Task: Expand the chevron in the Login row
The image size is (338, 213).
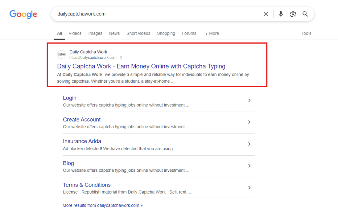Action: 249,100
